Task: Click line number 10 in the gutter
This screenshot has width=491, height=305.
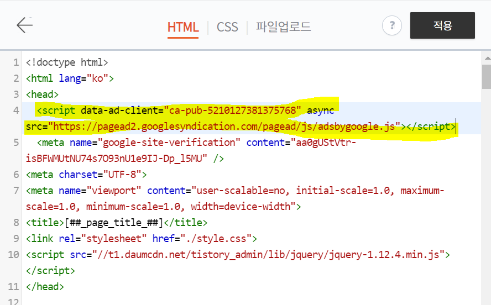Action: (x=13, y=255)
